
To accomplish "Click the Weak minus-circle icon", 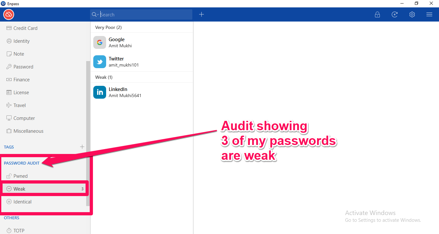I will pos(9,189).
